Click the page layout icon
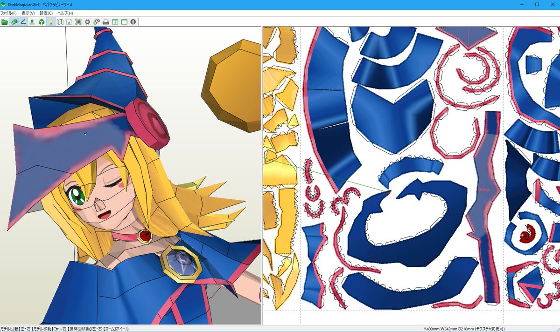The image size is (560, 332). (x=69, y=22)
